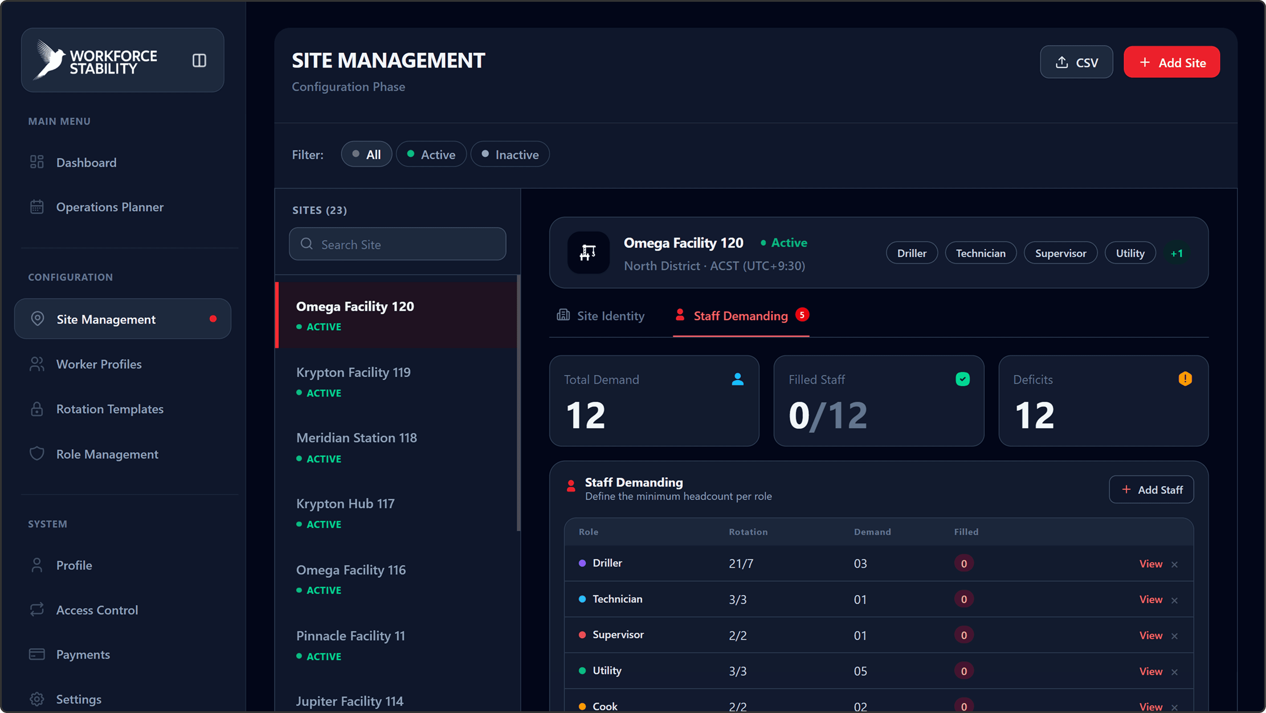Click the Site Management location pin icon

point(37,319)
